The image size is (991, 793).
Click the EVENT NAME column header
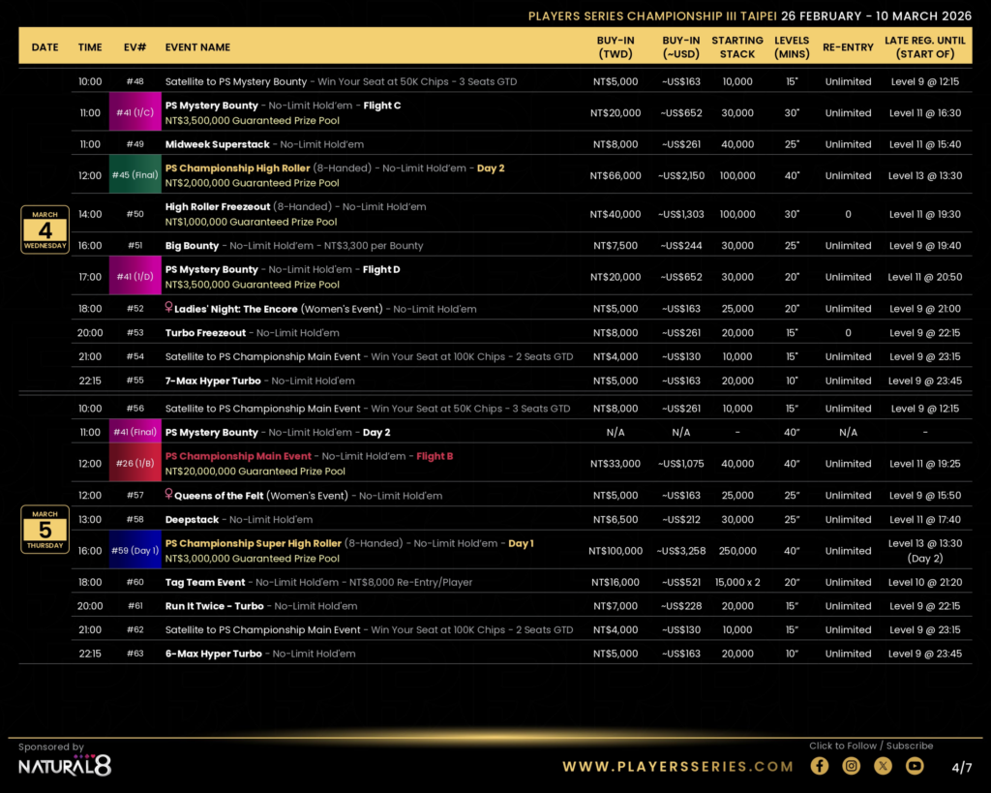[197, 47]
